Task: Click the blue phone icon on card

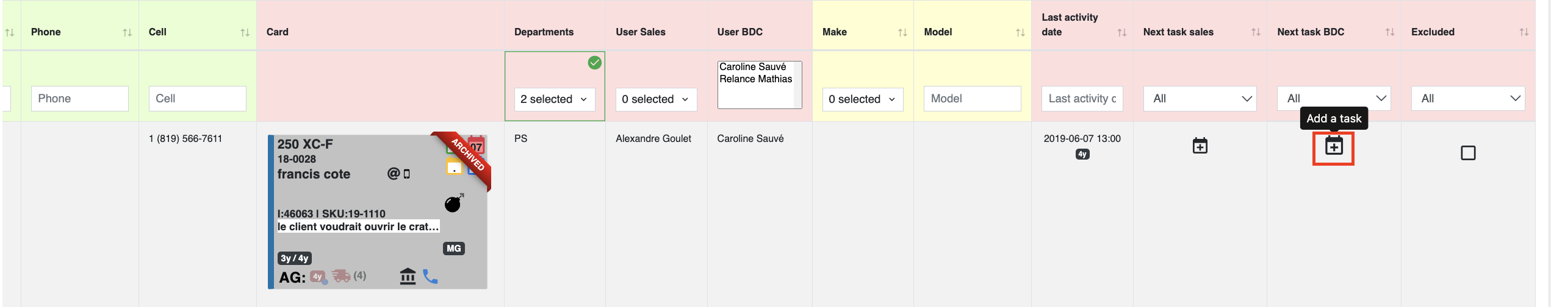Action: (430, 277)
